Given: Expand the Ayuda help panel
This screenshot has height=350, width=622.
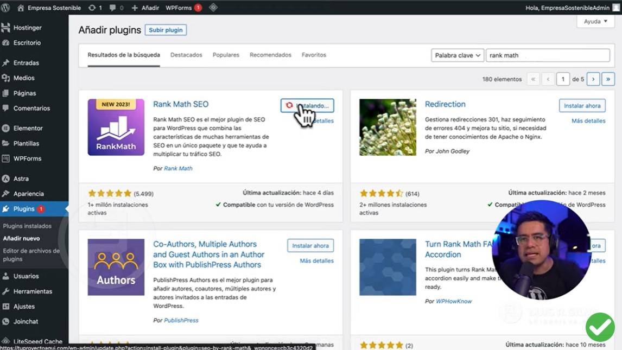Looking at the screenshot, I should click(595, 21).
